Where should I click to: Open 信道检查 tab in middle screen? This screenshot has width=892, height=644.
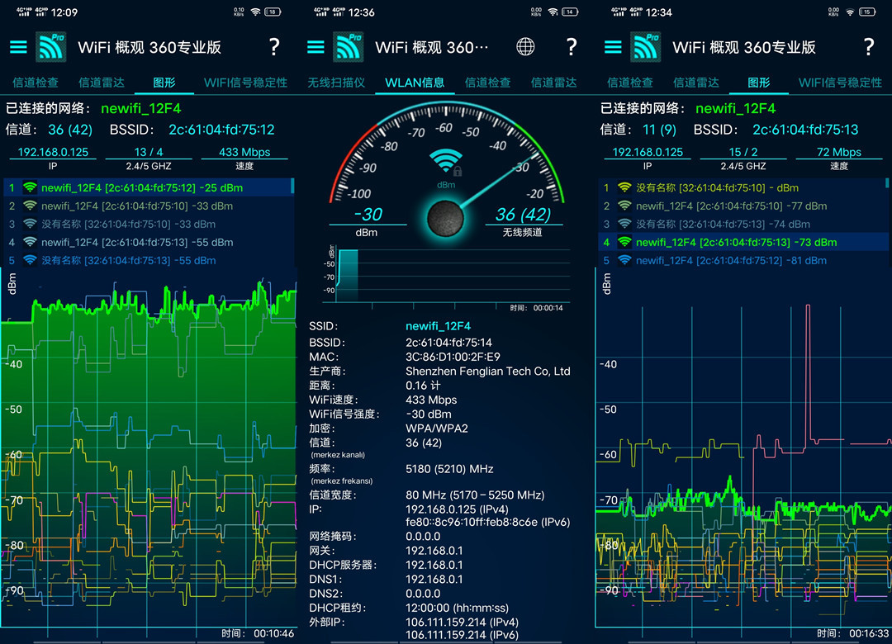point(487,83)
